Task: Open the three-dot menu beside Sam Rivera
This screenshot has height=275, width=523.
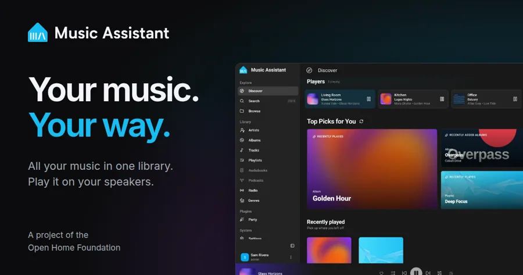Action: point(291,257)
